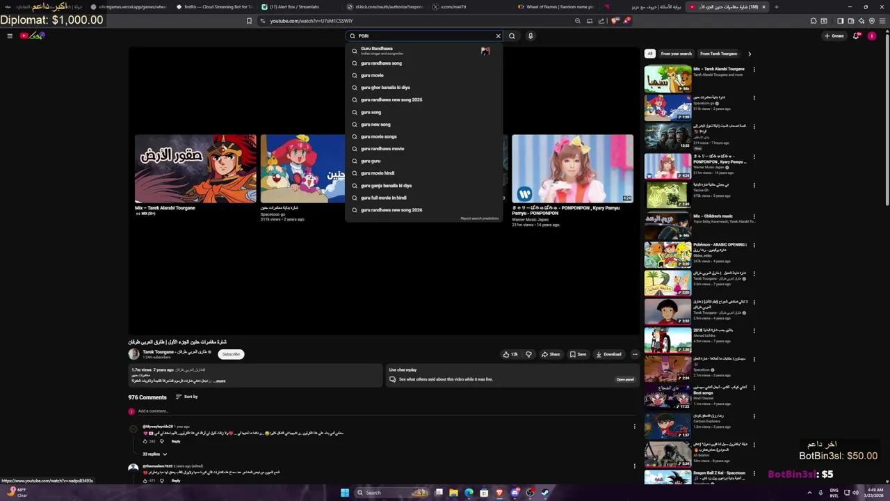Open PONPONPON sidebar video thumbnail
This screenshot has width=890, height=501.
(x=667, y=166)
